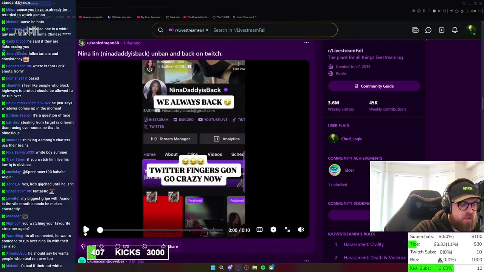Open overflow menu on the peaceandjoyvibes post

tap(306, 261)
